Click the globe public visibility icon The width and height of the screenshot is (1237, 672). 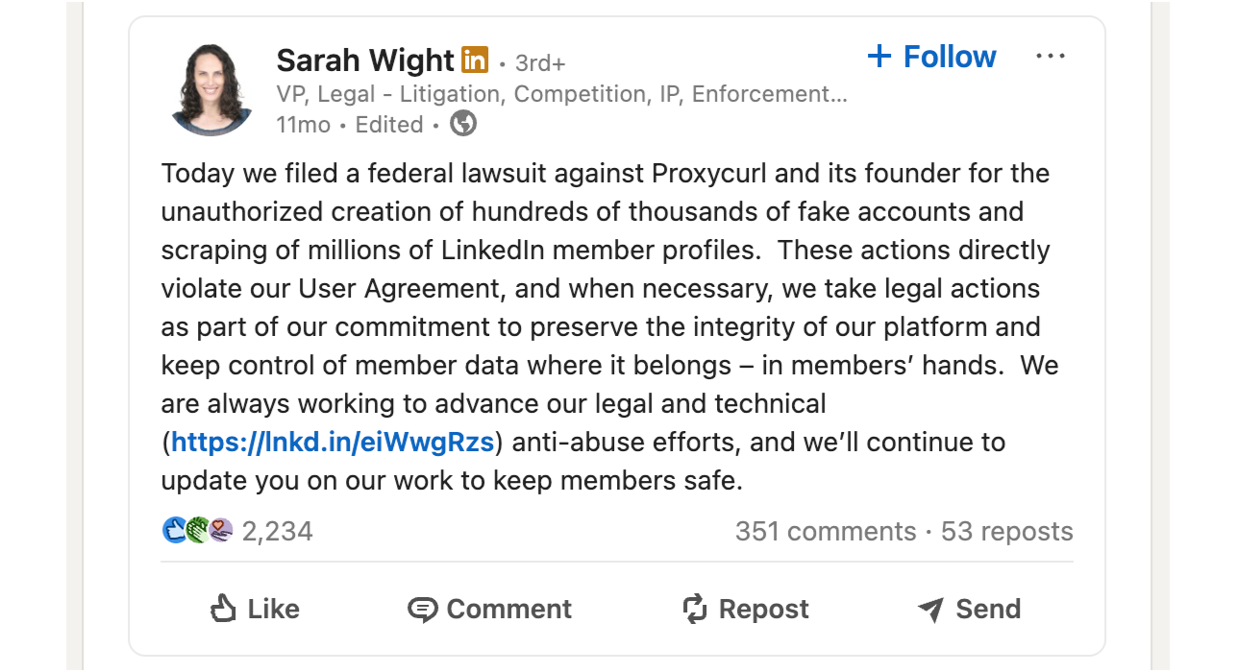[x=463, y=124]
